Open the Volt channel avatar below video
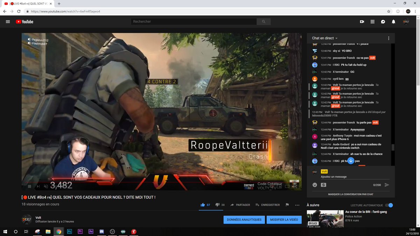Screen dimensions: 420x236 tap(27, 220)
